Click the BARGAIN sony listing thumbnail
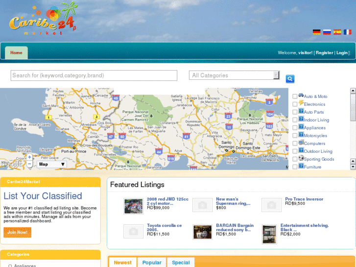 click(203, 232)
